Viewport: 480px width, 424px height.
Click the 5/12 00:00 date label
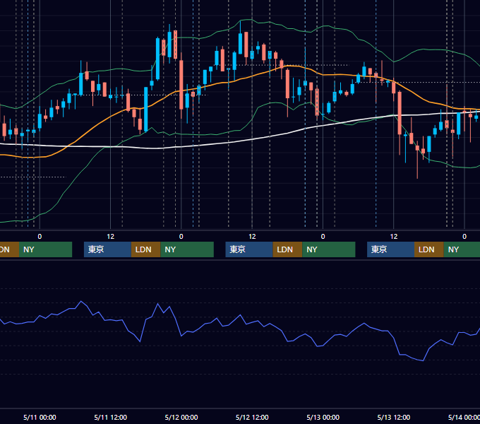181,417
